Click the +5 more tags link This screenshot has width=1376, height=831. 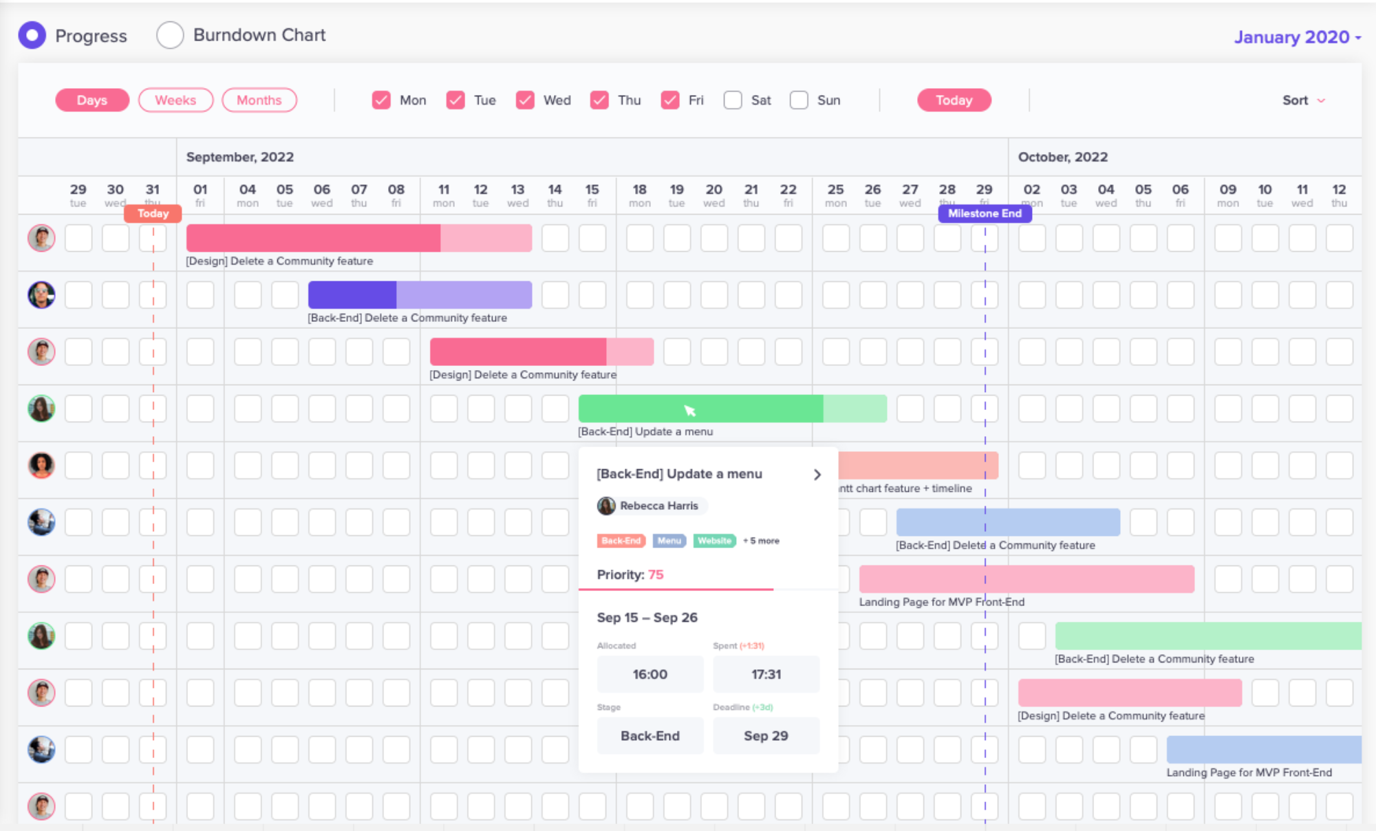[761, 541]
